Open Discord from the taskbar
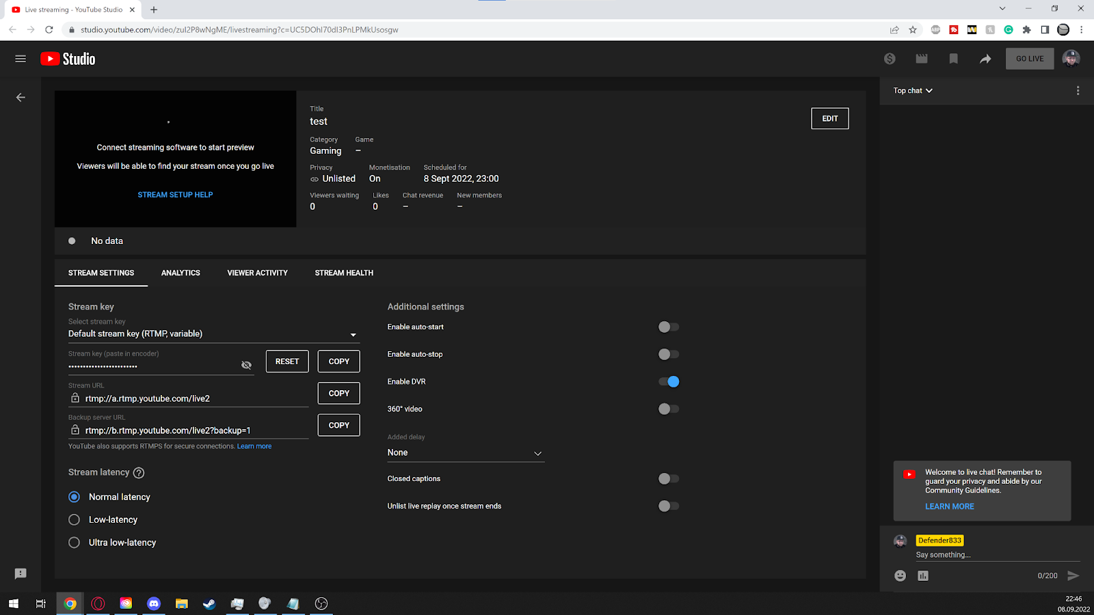The image size is (1094, 615). (154, 603)
